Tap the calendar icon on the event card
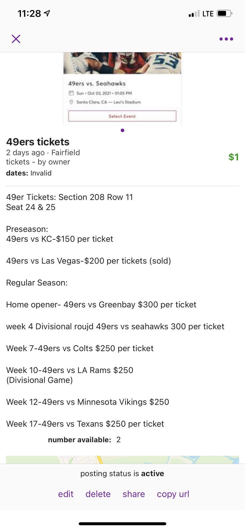 click(71, 93)
